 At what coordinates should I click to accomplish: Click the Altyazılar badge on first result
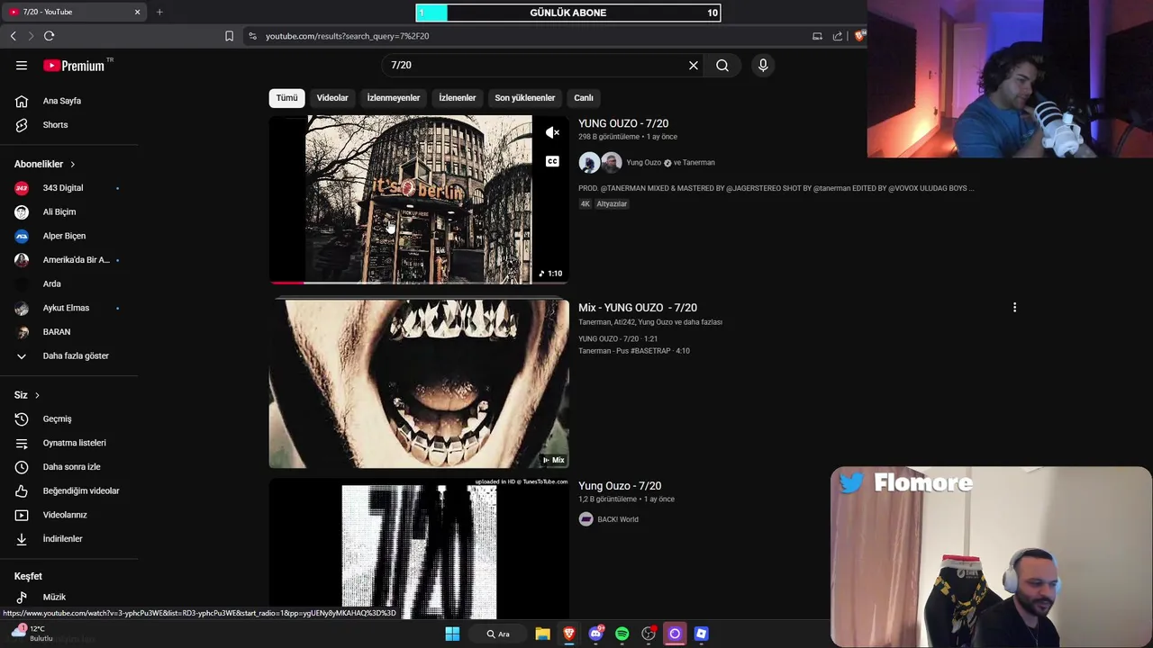612,204
